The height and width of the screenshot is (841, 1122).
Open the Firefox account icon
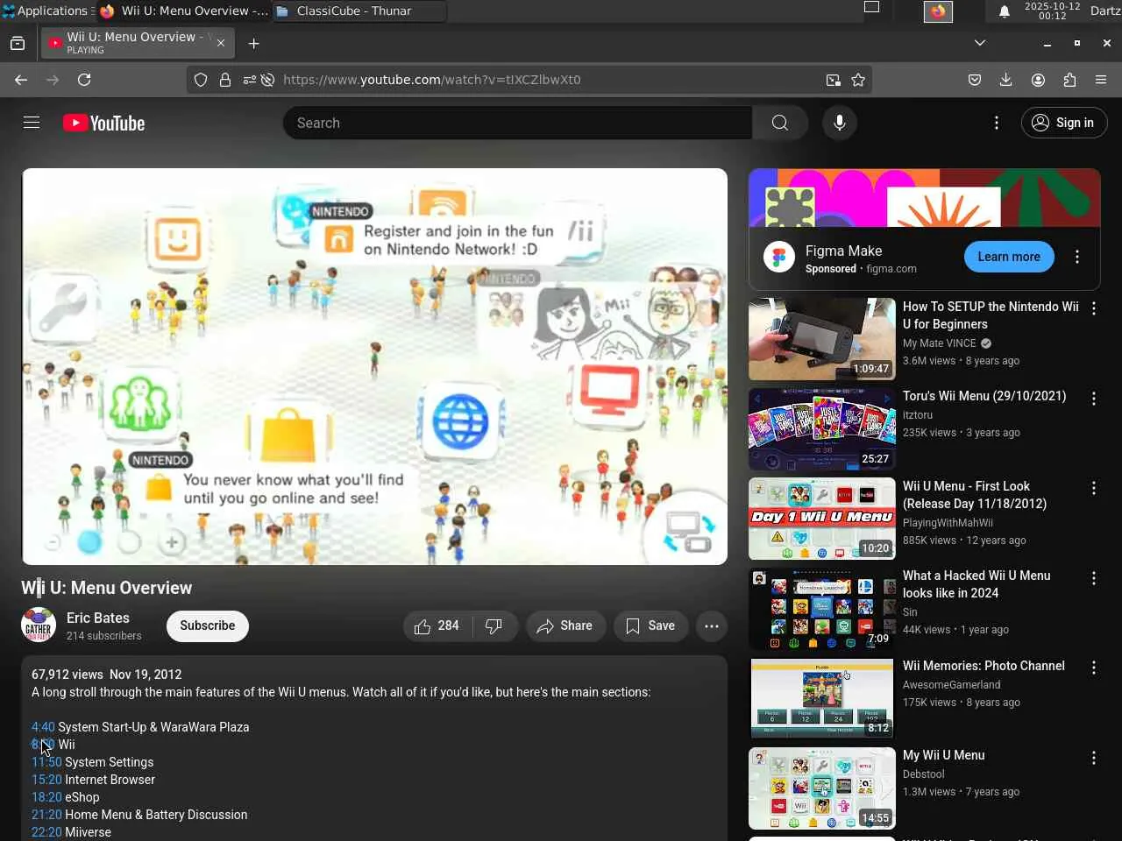point(1038,80)
